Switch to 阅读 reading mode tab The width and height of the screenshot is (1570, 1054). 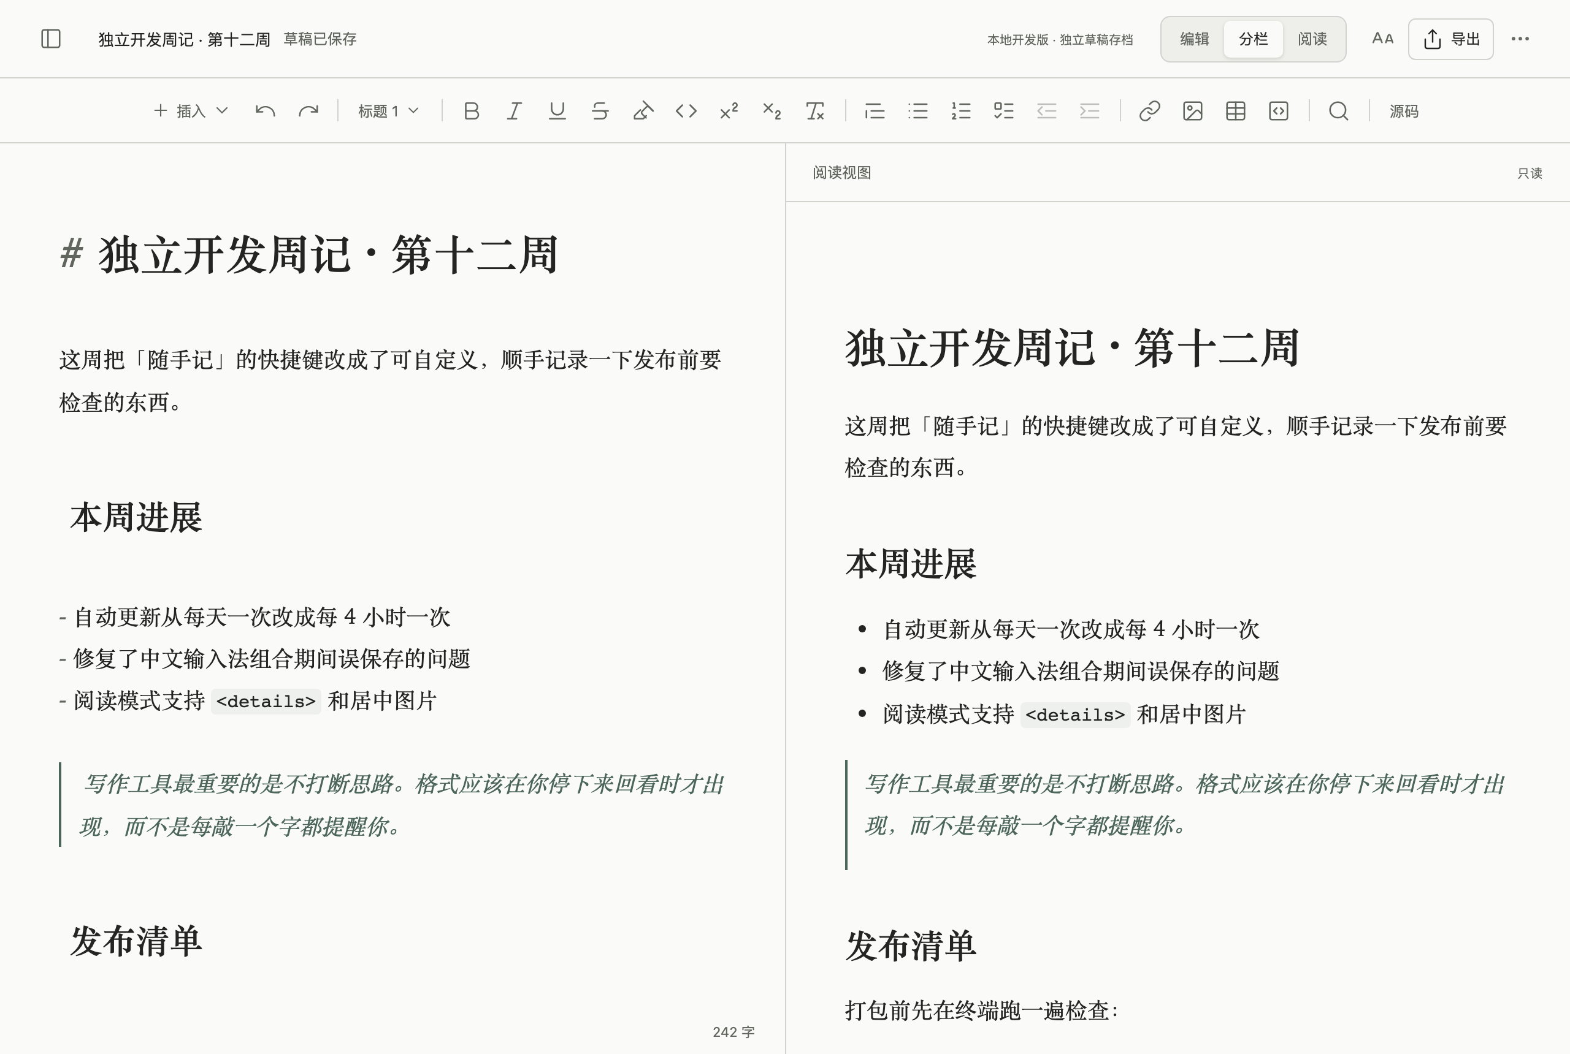click(x=1312, y=39)
